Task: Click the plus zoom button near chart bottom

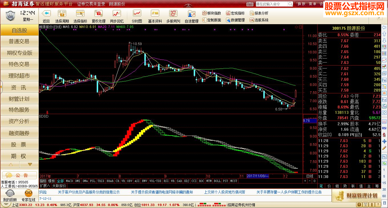Action: pos(305,181)
